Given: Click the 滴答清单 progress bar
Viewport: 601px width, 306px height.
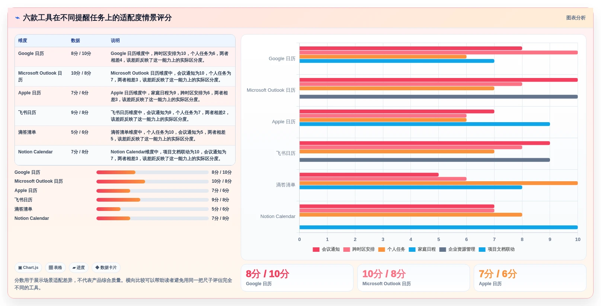Looking at the screenshot, I should [153, 209].
